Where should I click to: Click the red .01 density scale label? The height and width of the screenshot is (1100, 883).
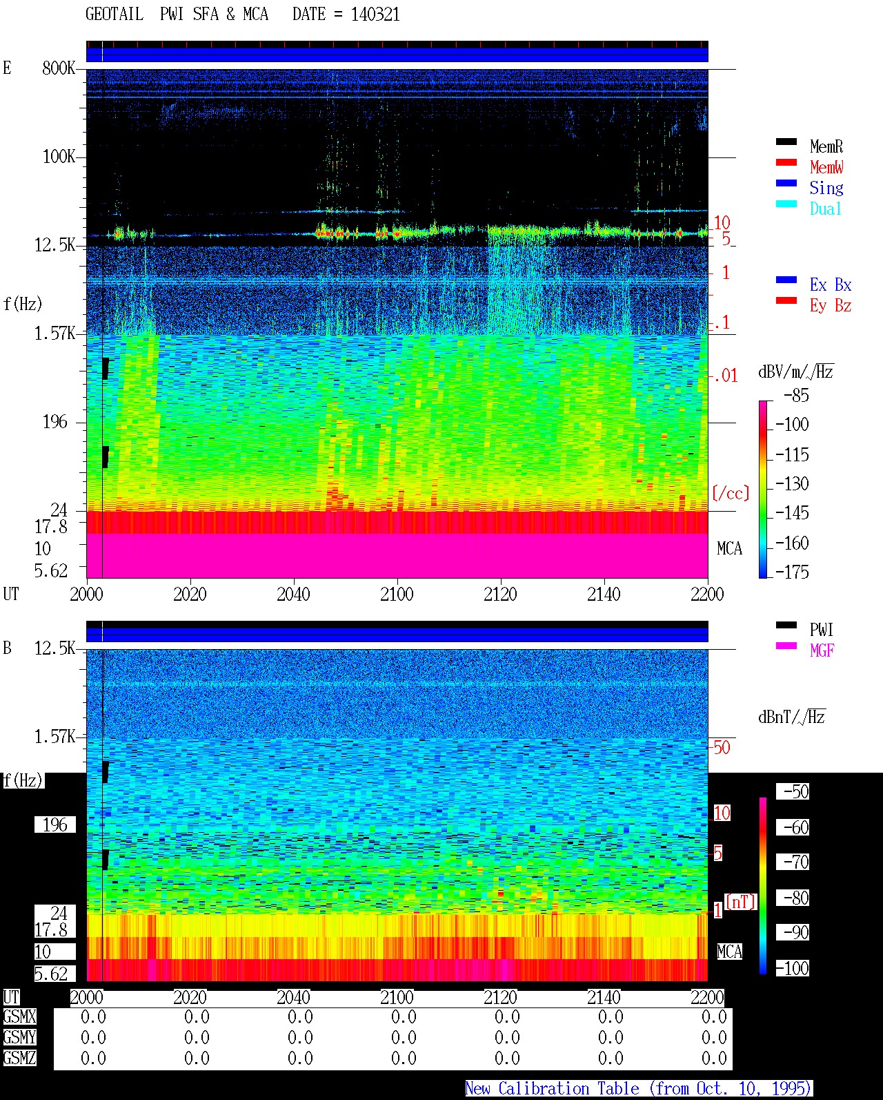click(725, 376)
